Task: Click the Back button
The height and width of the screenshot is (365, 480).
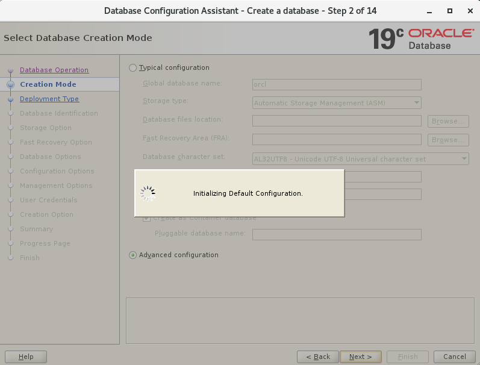Action: click(318, 357)
